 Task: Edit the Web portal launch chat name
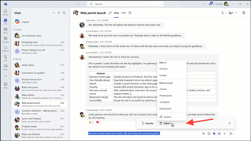tap(110, 13)
